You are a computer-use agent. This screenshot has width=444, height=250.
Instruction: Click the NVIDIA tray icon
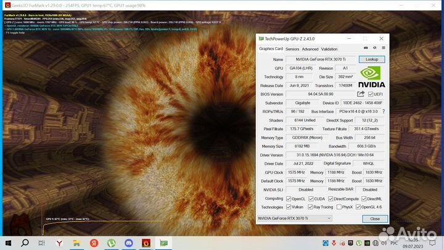pyautogui.click(x=367, y=243)
